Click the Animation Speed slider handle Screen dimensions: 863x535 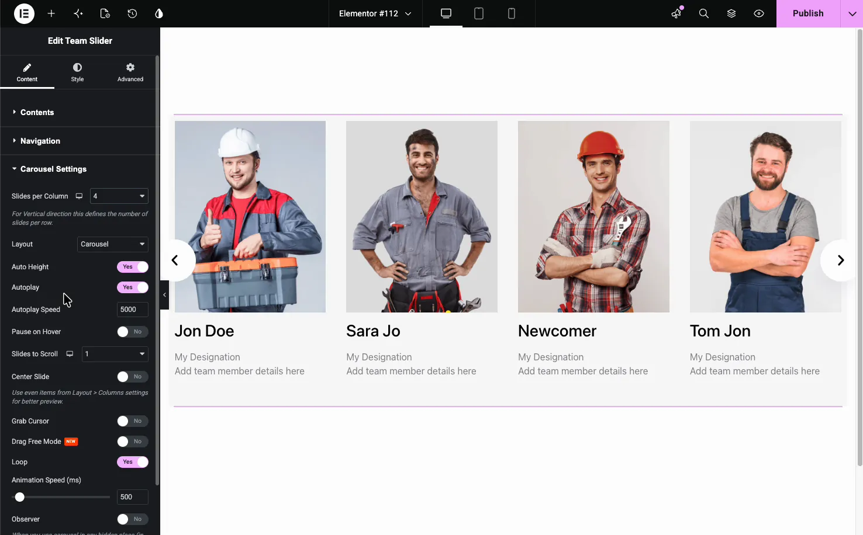click(20, 497)
